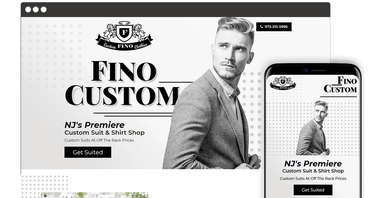Call the 973-315-5996 phone number button
The image size is (383, 198).
point(274,27)
